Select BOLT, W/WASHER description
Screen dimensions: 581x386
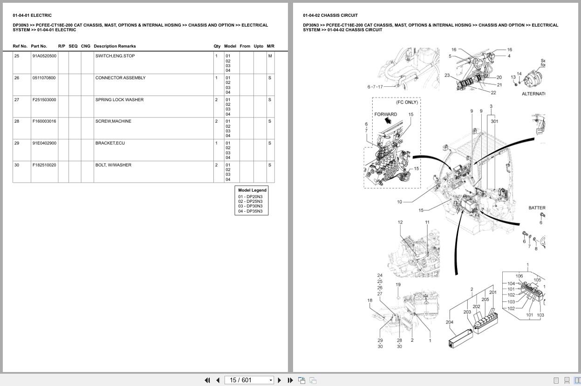(113, 165)
